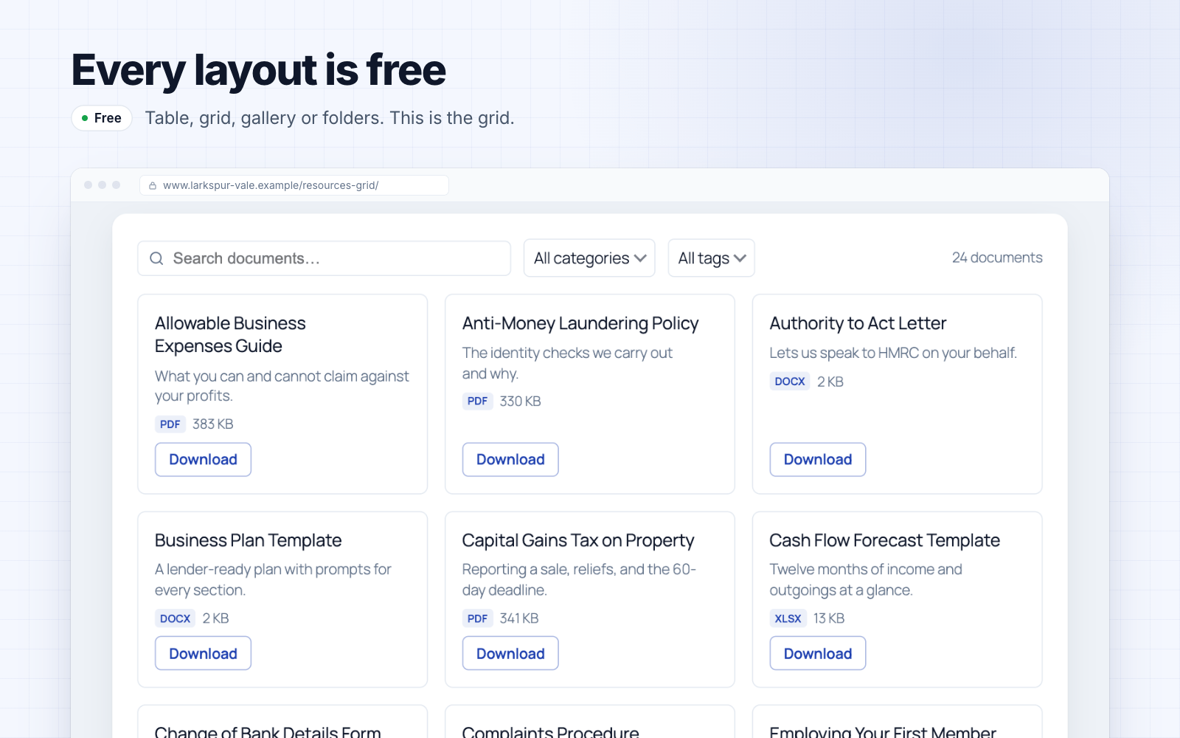
Task: Download the Anti-Money Laundering Policy
Action: point(510,460)
